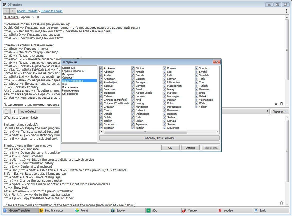The width and height of the screenshot is (292, 216).
Task: Toggle the Kazakh language checkbox
Action: click(133, 128)
